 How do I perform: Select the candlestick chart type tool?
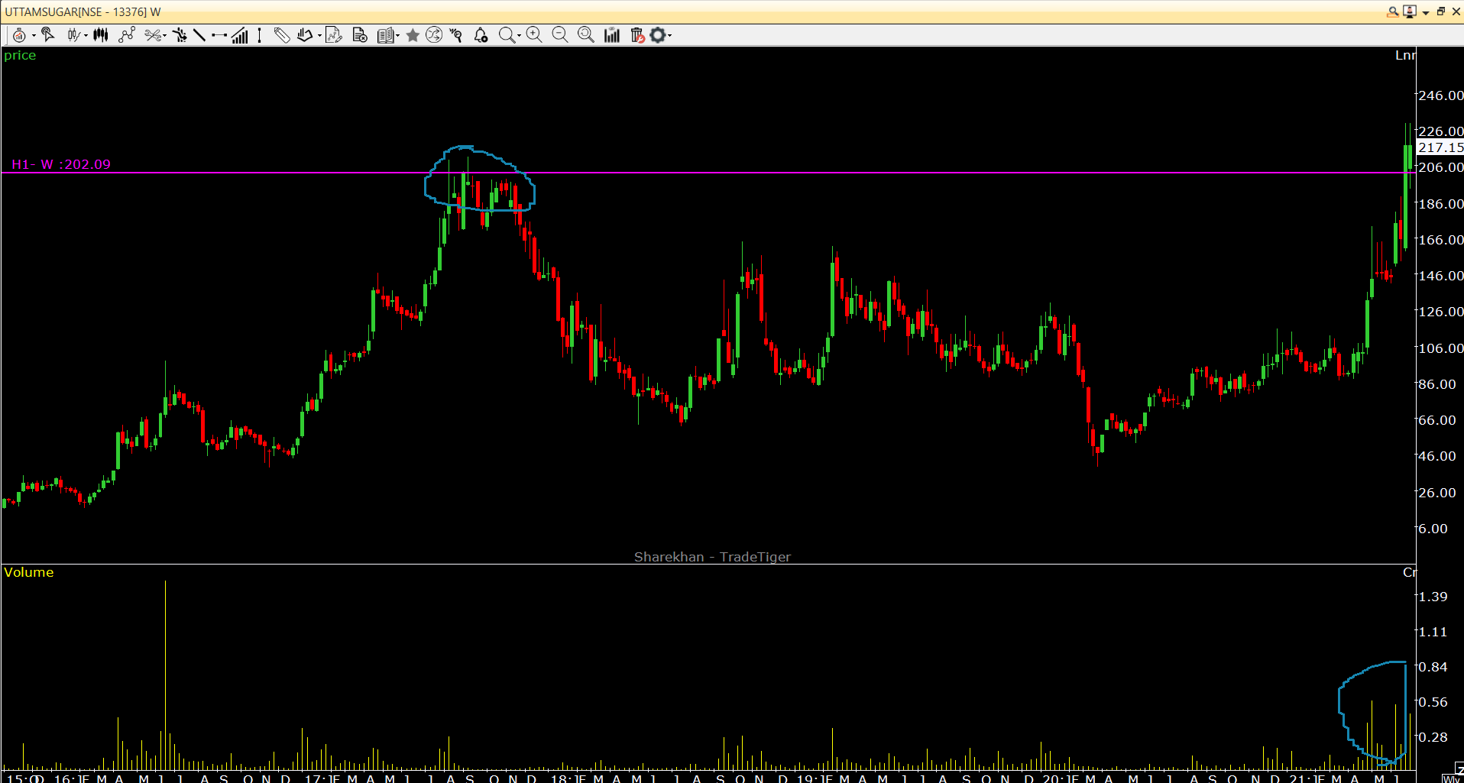tap(99, 35)
